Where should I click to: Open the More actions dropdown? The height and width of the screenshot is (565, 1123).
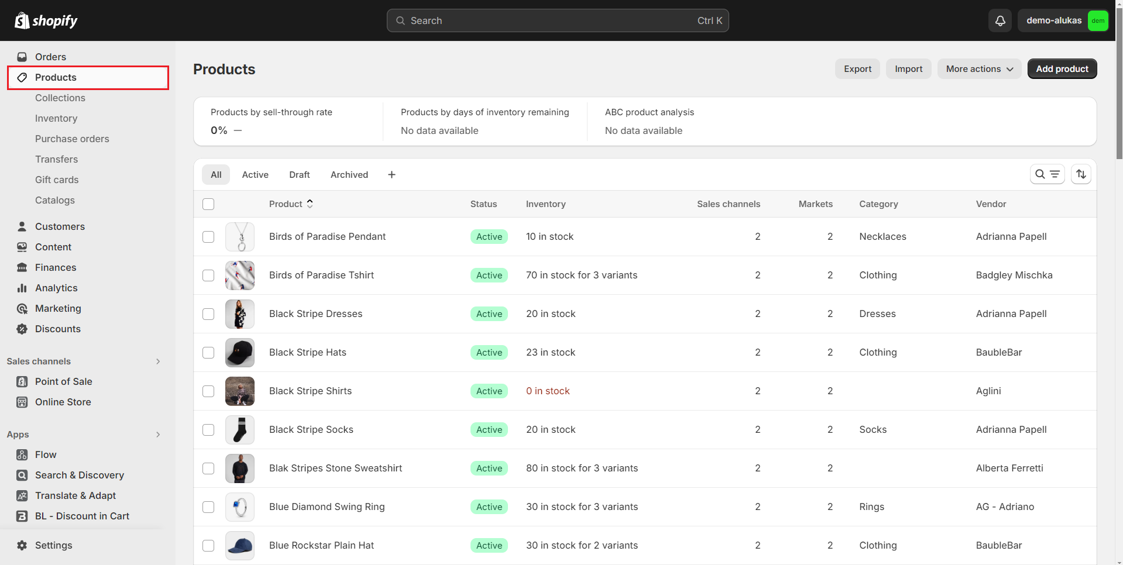979,69
